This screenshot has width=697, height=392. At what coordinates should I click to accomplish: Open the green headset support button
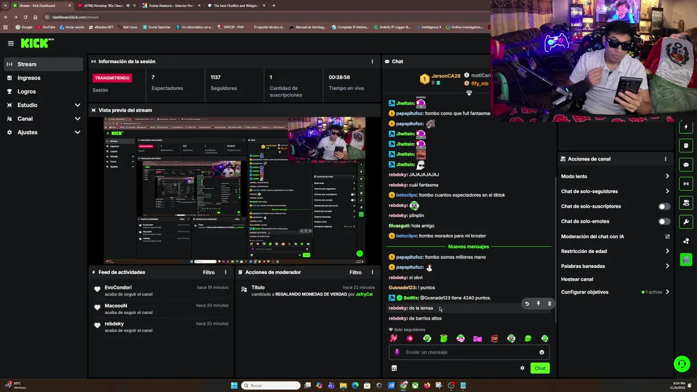(682, 364)
